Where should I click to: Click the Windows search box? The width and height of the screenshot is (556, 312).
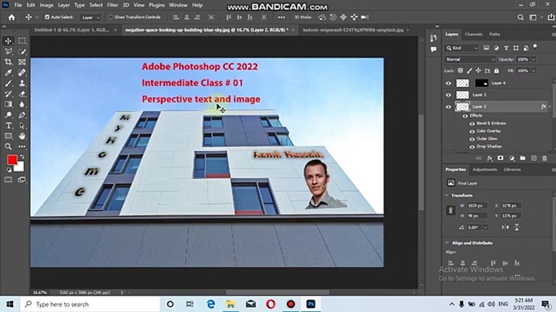(89, 304)
